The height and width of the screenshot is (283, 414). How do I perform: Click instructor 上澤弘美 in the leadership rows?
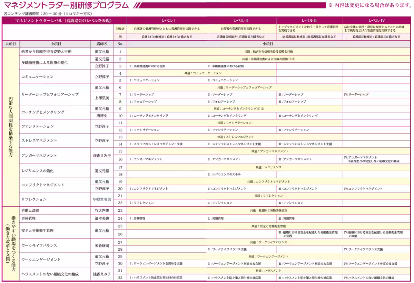pos(102,98)
